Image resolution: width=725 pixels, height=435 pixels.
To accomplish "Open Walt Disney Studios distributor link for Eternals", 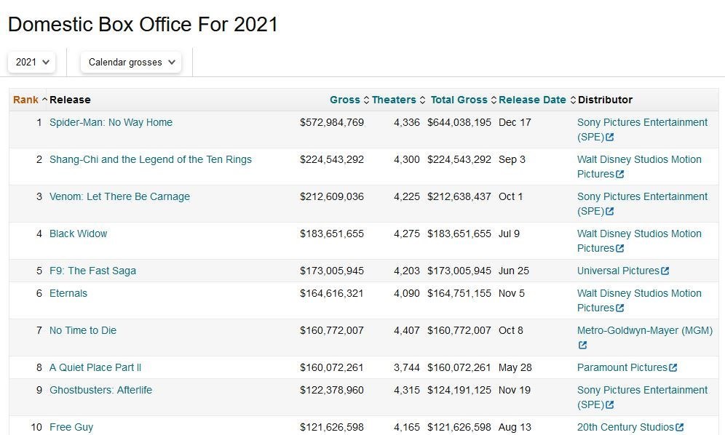I will point(638,294).
